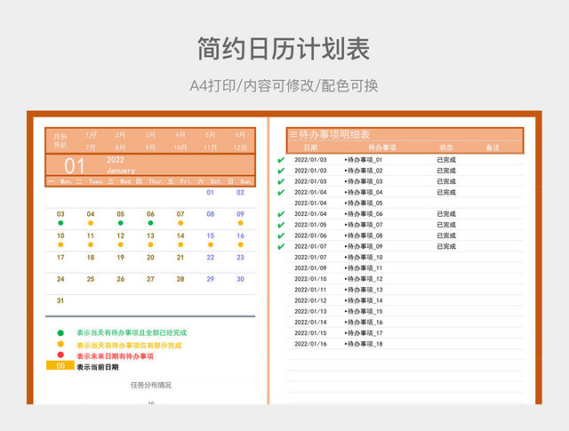Select 1月 in the month navigation
This screenshot has width=569, height=431.
[91, 135]
